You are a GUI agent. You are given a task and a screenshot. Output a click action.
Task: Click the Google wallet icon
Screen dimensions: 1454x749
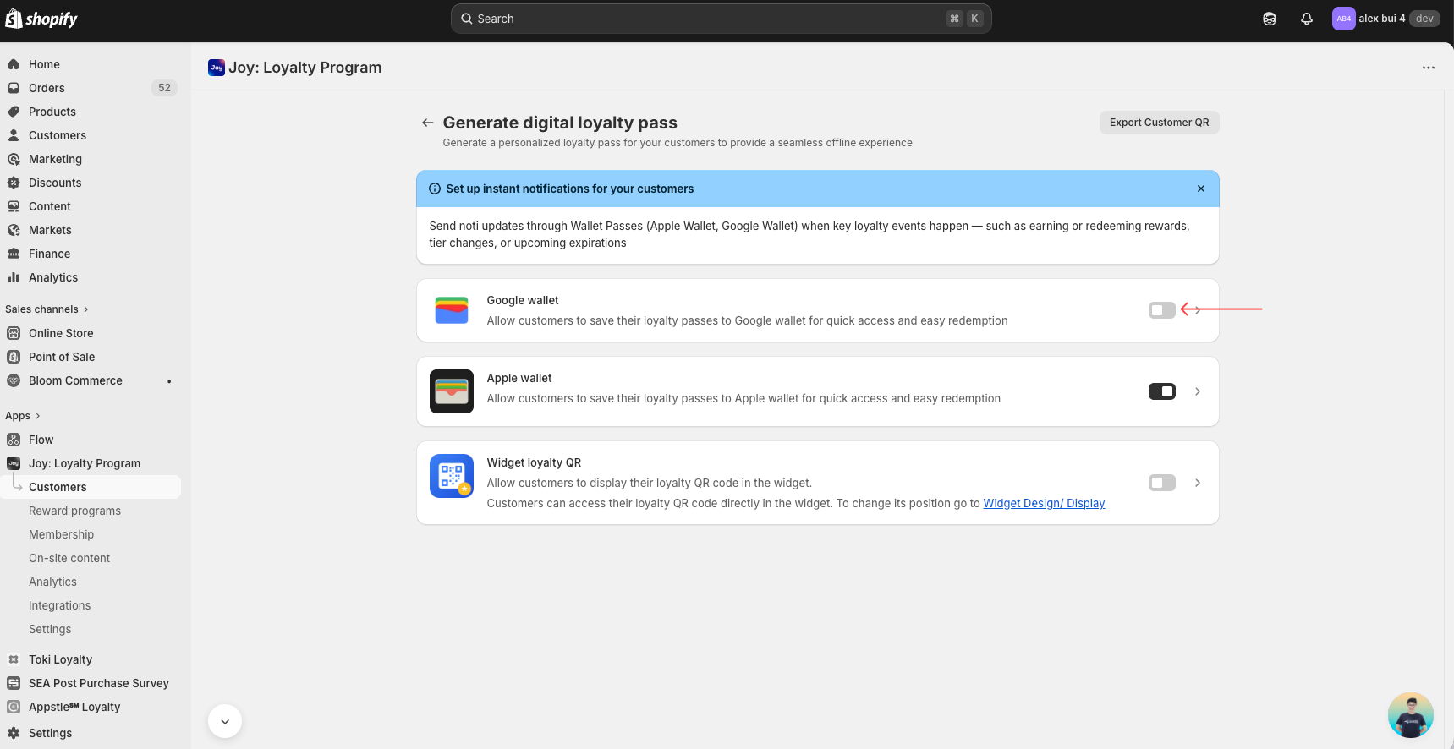(451, 310)
